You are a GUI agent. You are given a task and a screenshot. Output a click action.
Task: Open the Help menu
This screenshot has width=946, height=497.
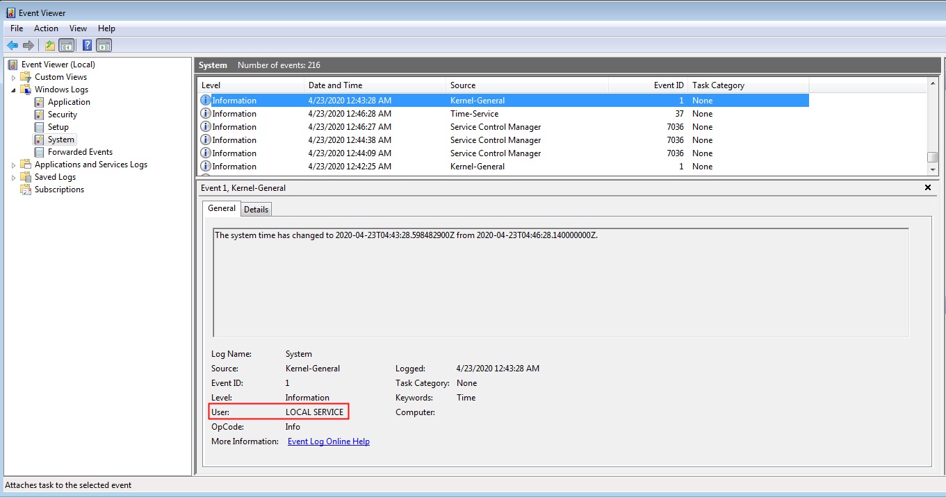pyautogui.click(x=106, y=28)
